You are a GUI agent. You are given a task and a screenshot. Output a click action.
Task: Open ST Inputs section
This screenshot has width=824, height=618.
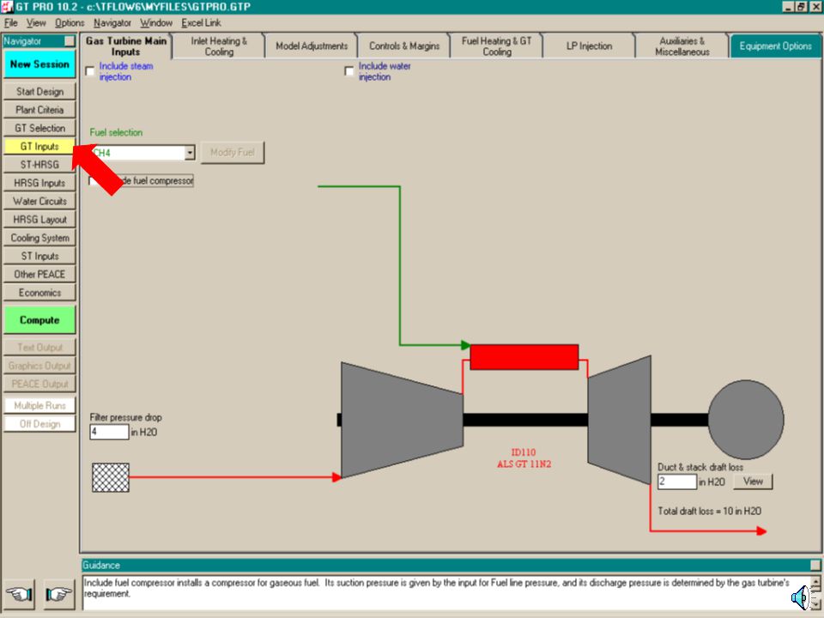[x=39, y=256]
